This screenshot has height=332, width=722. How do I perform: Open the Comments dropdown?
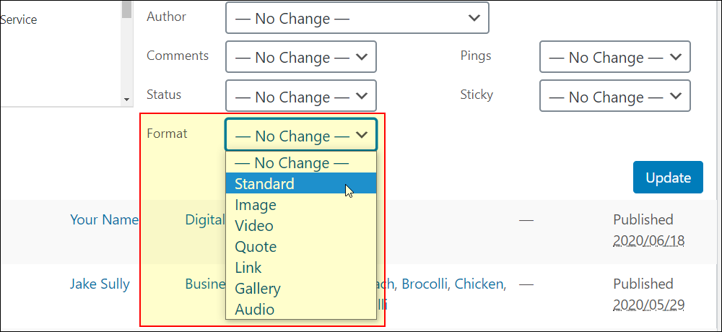tap(300, 56)
